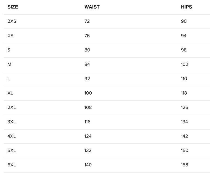Select the XS size row label

point(10,36)
